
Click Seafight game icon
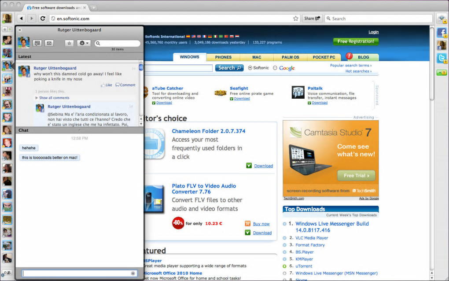pyautogui.click(x=221, y=93)
